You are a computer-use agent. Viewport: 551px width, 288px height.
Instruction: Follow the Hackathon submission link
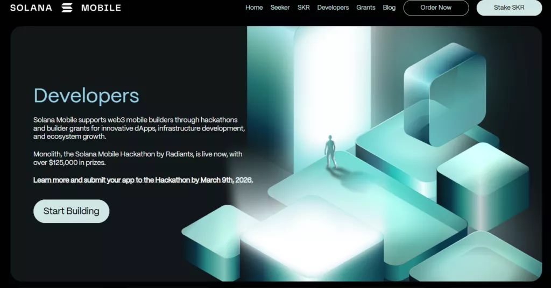pyautogui.click(x=143, y=180)
